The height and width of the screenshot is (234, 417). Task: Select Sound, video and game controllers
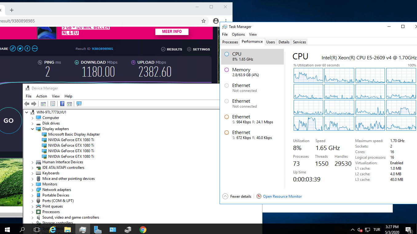[x=71, y=217]
